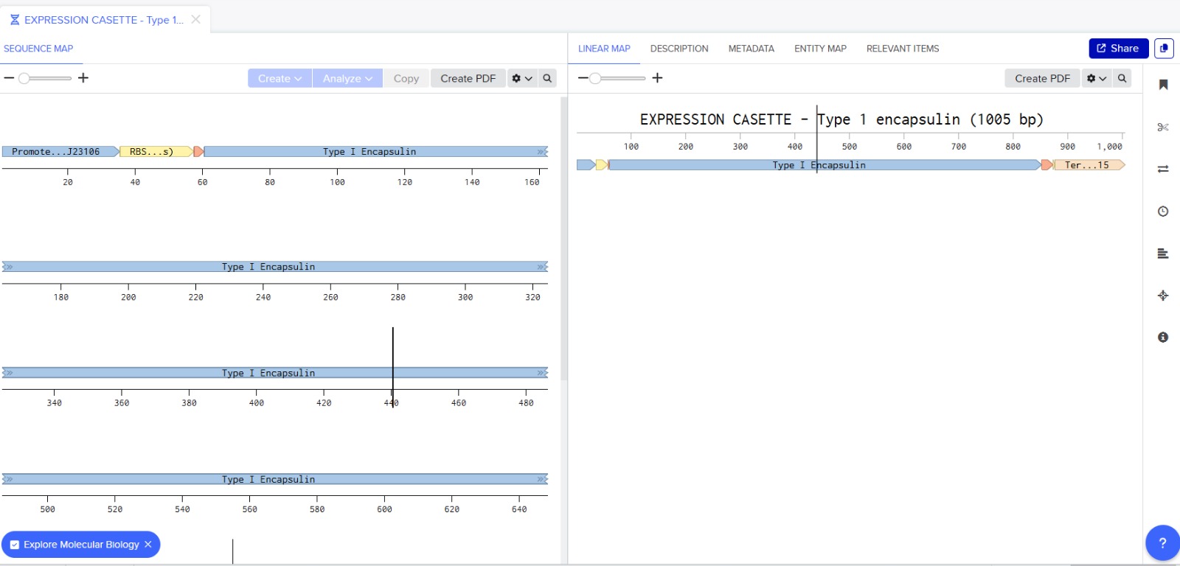Viewport: 1180px width, 566px height.
Task: Click Create PDF in the Linear Map panel
Action: click(1042, 79)
